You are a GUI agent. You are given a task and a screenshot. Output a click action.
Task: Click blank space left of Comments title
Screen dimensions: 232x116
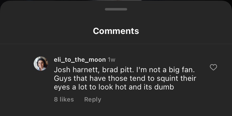click(46, 31)
